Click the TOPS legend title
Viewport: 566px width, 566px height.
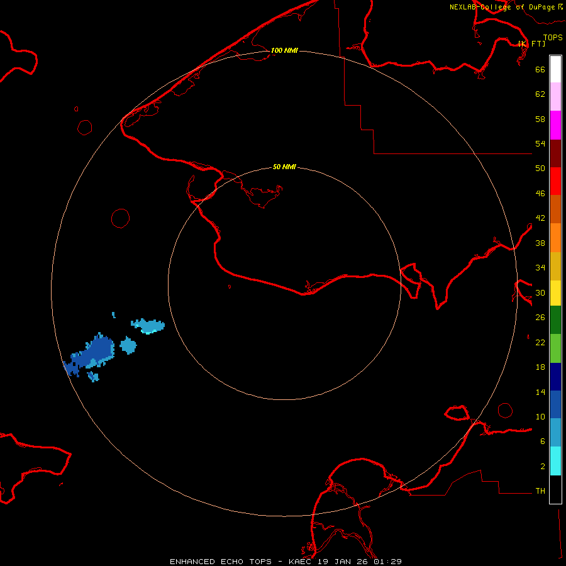(x=553, y=37)
